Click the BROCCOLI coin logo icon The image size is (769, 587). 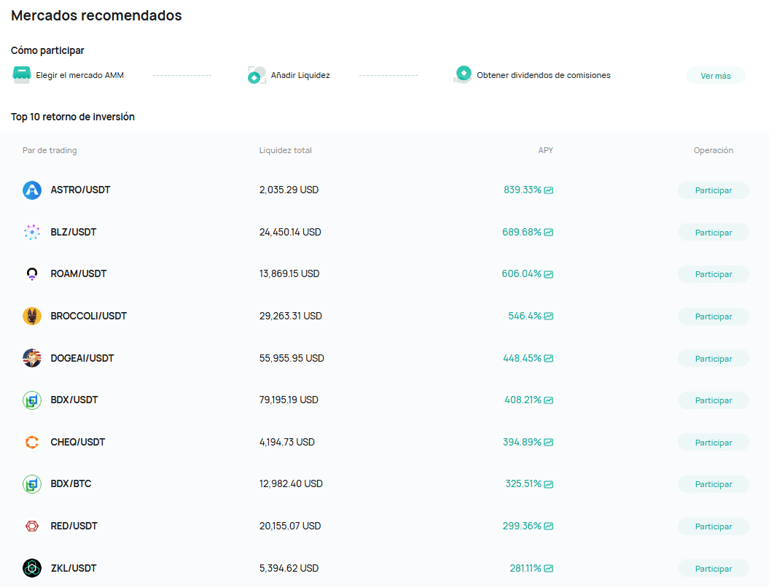(32, 316)
